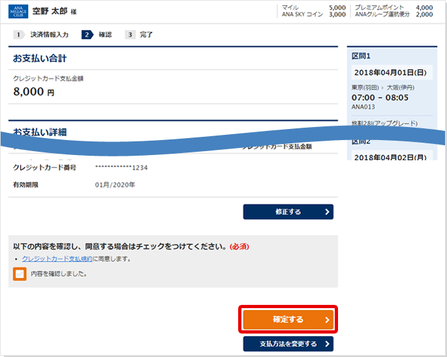Click the 区間1 section header

tap(361, 57)
